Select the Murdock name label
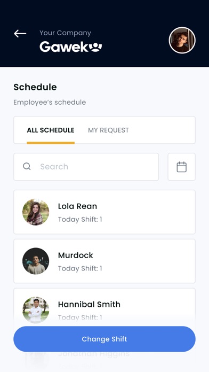 (x=76, y=255)
